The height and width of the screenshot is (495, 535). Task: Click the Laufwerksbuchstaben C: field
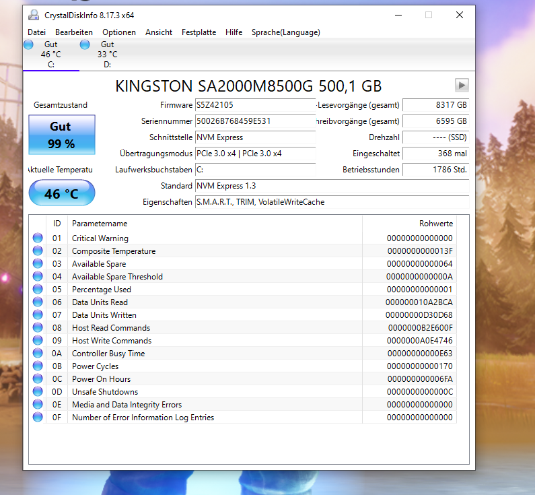pyautogui.click(x=255, y=170)
